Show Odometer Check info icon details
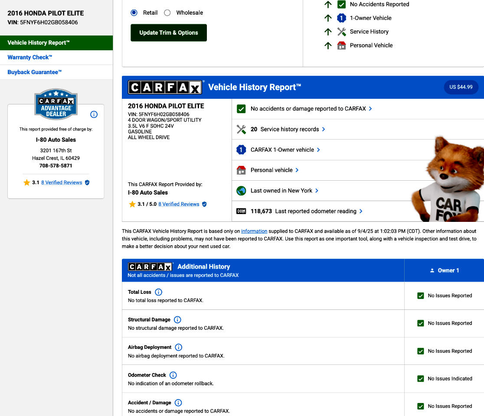The width and height of the screenshot is (484, 416). coord(173,375)
